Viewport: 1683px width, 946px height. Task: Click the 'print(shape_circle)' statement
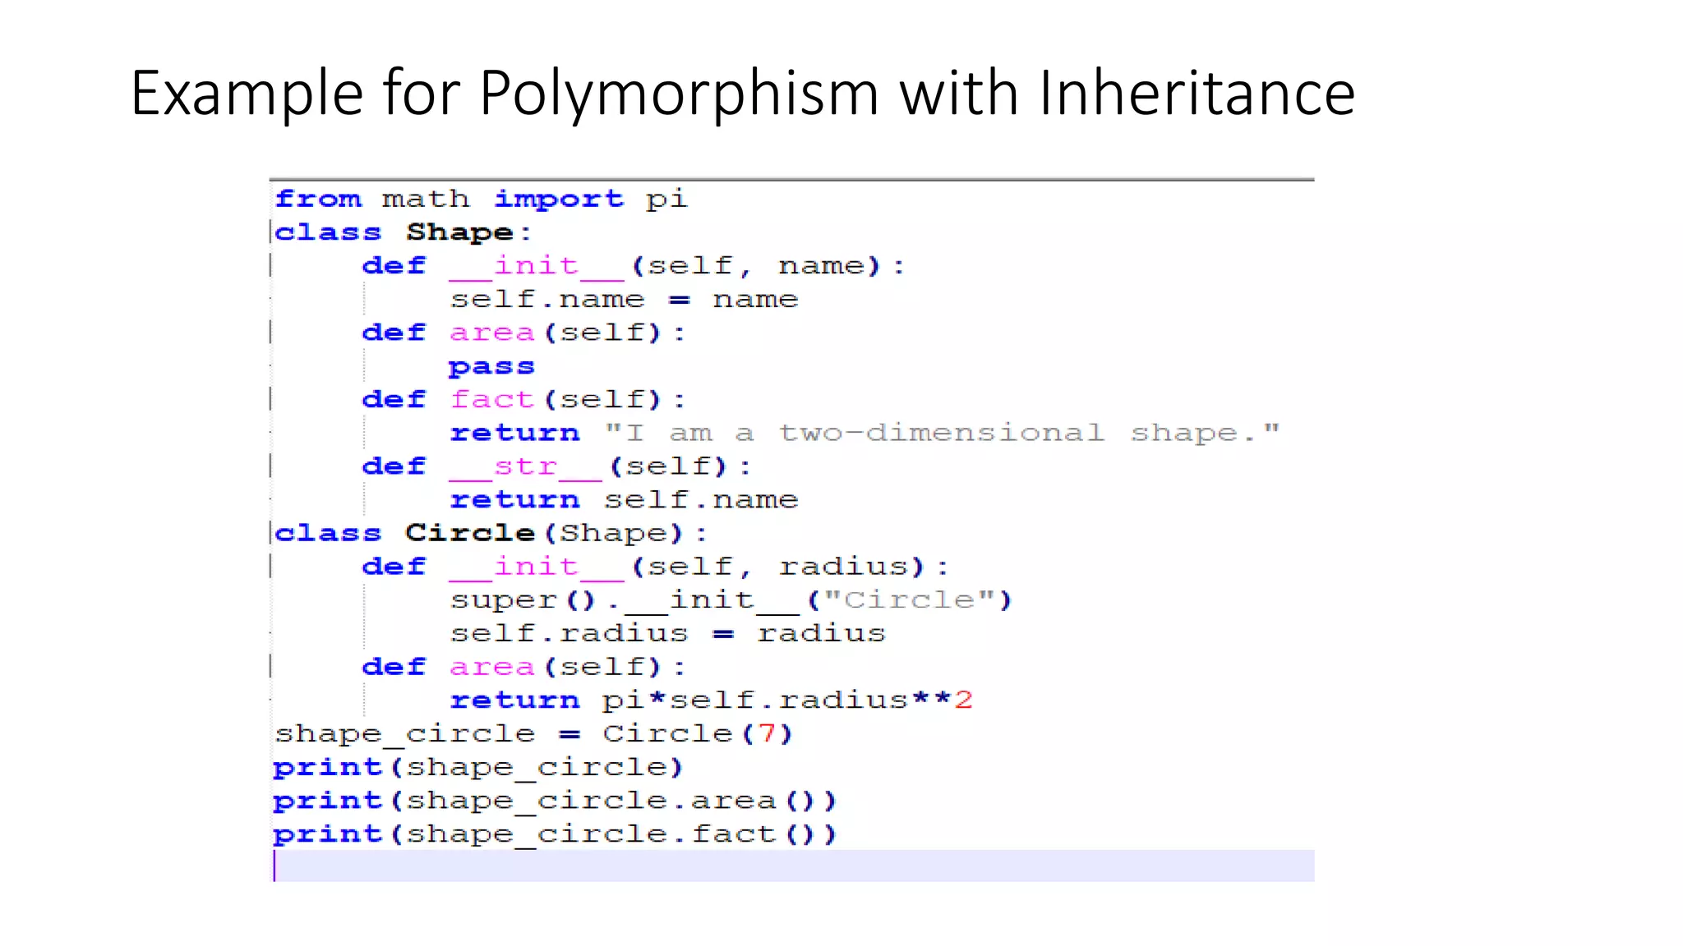[x=477, y=767]
